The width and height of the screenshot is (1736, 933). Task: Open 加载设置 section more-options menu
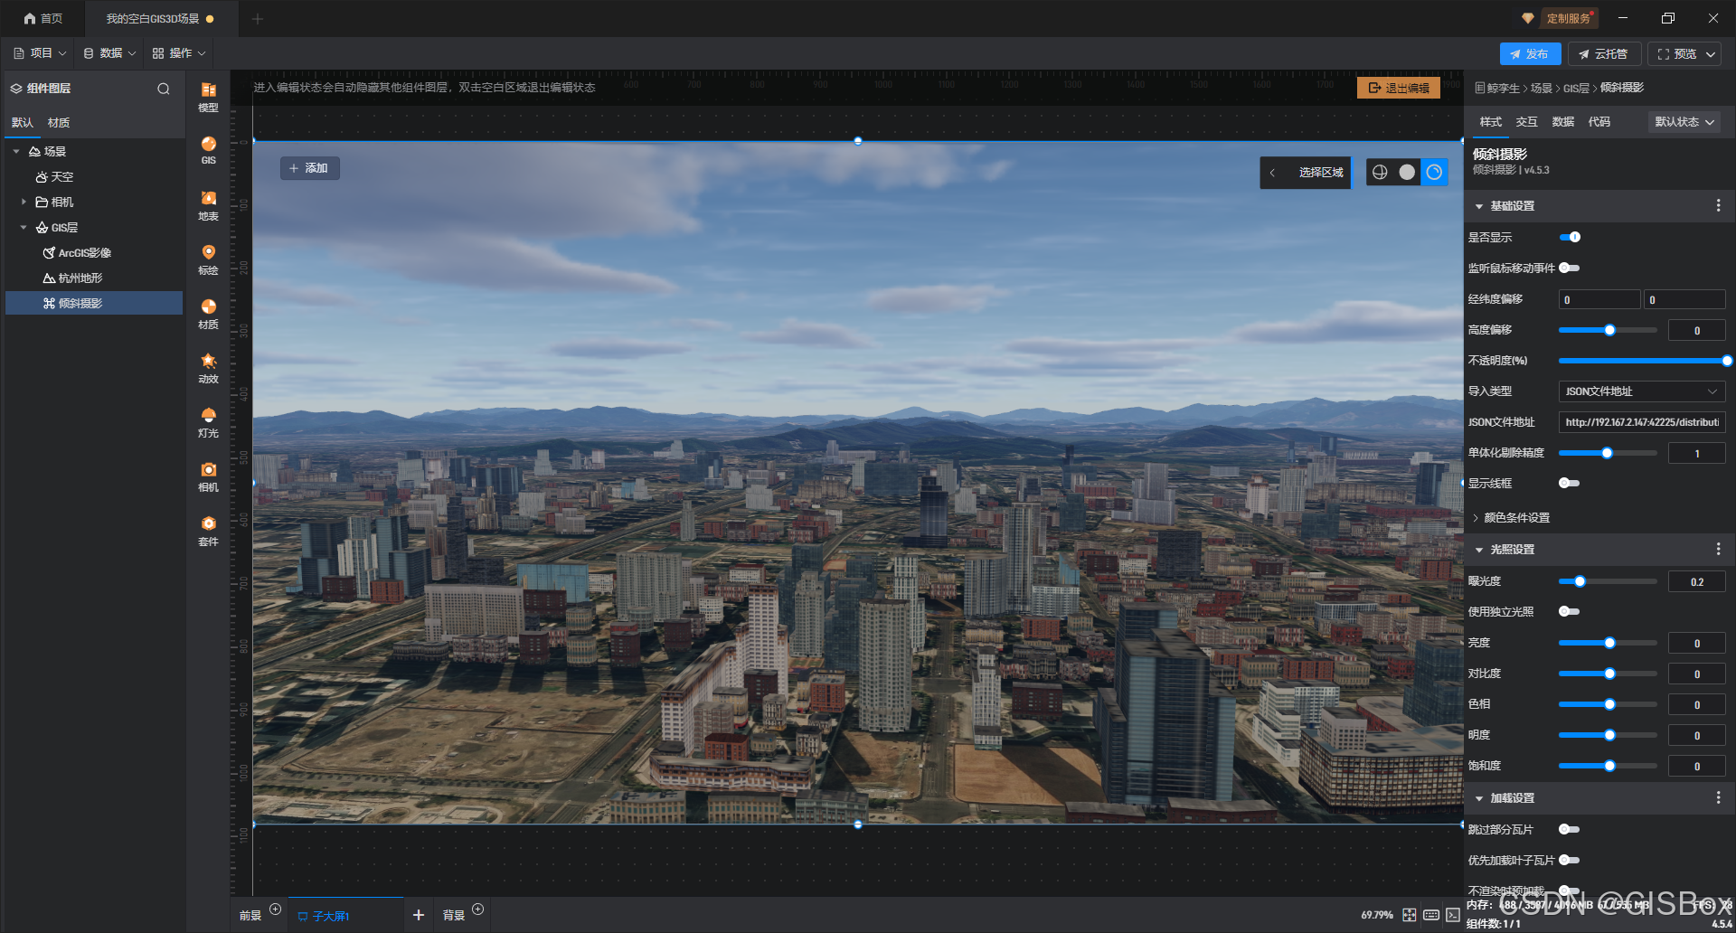tap(1718, 798)
